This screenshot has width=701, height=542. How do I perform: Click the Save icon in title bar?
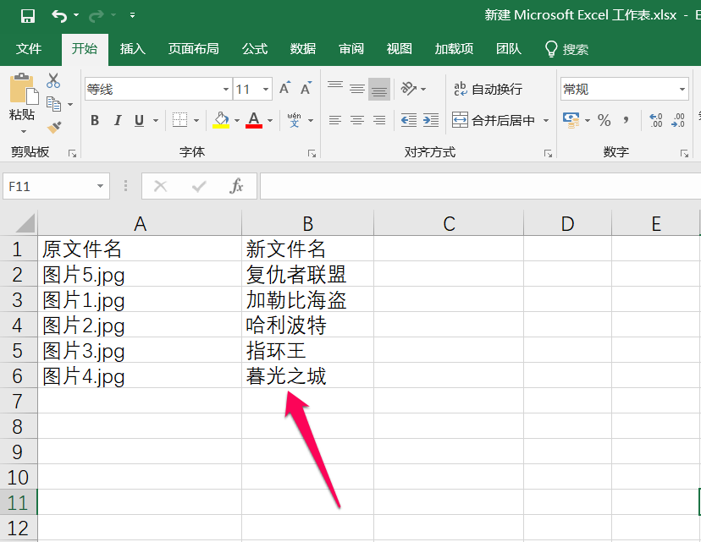coord(27,15)
